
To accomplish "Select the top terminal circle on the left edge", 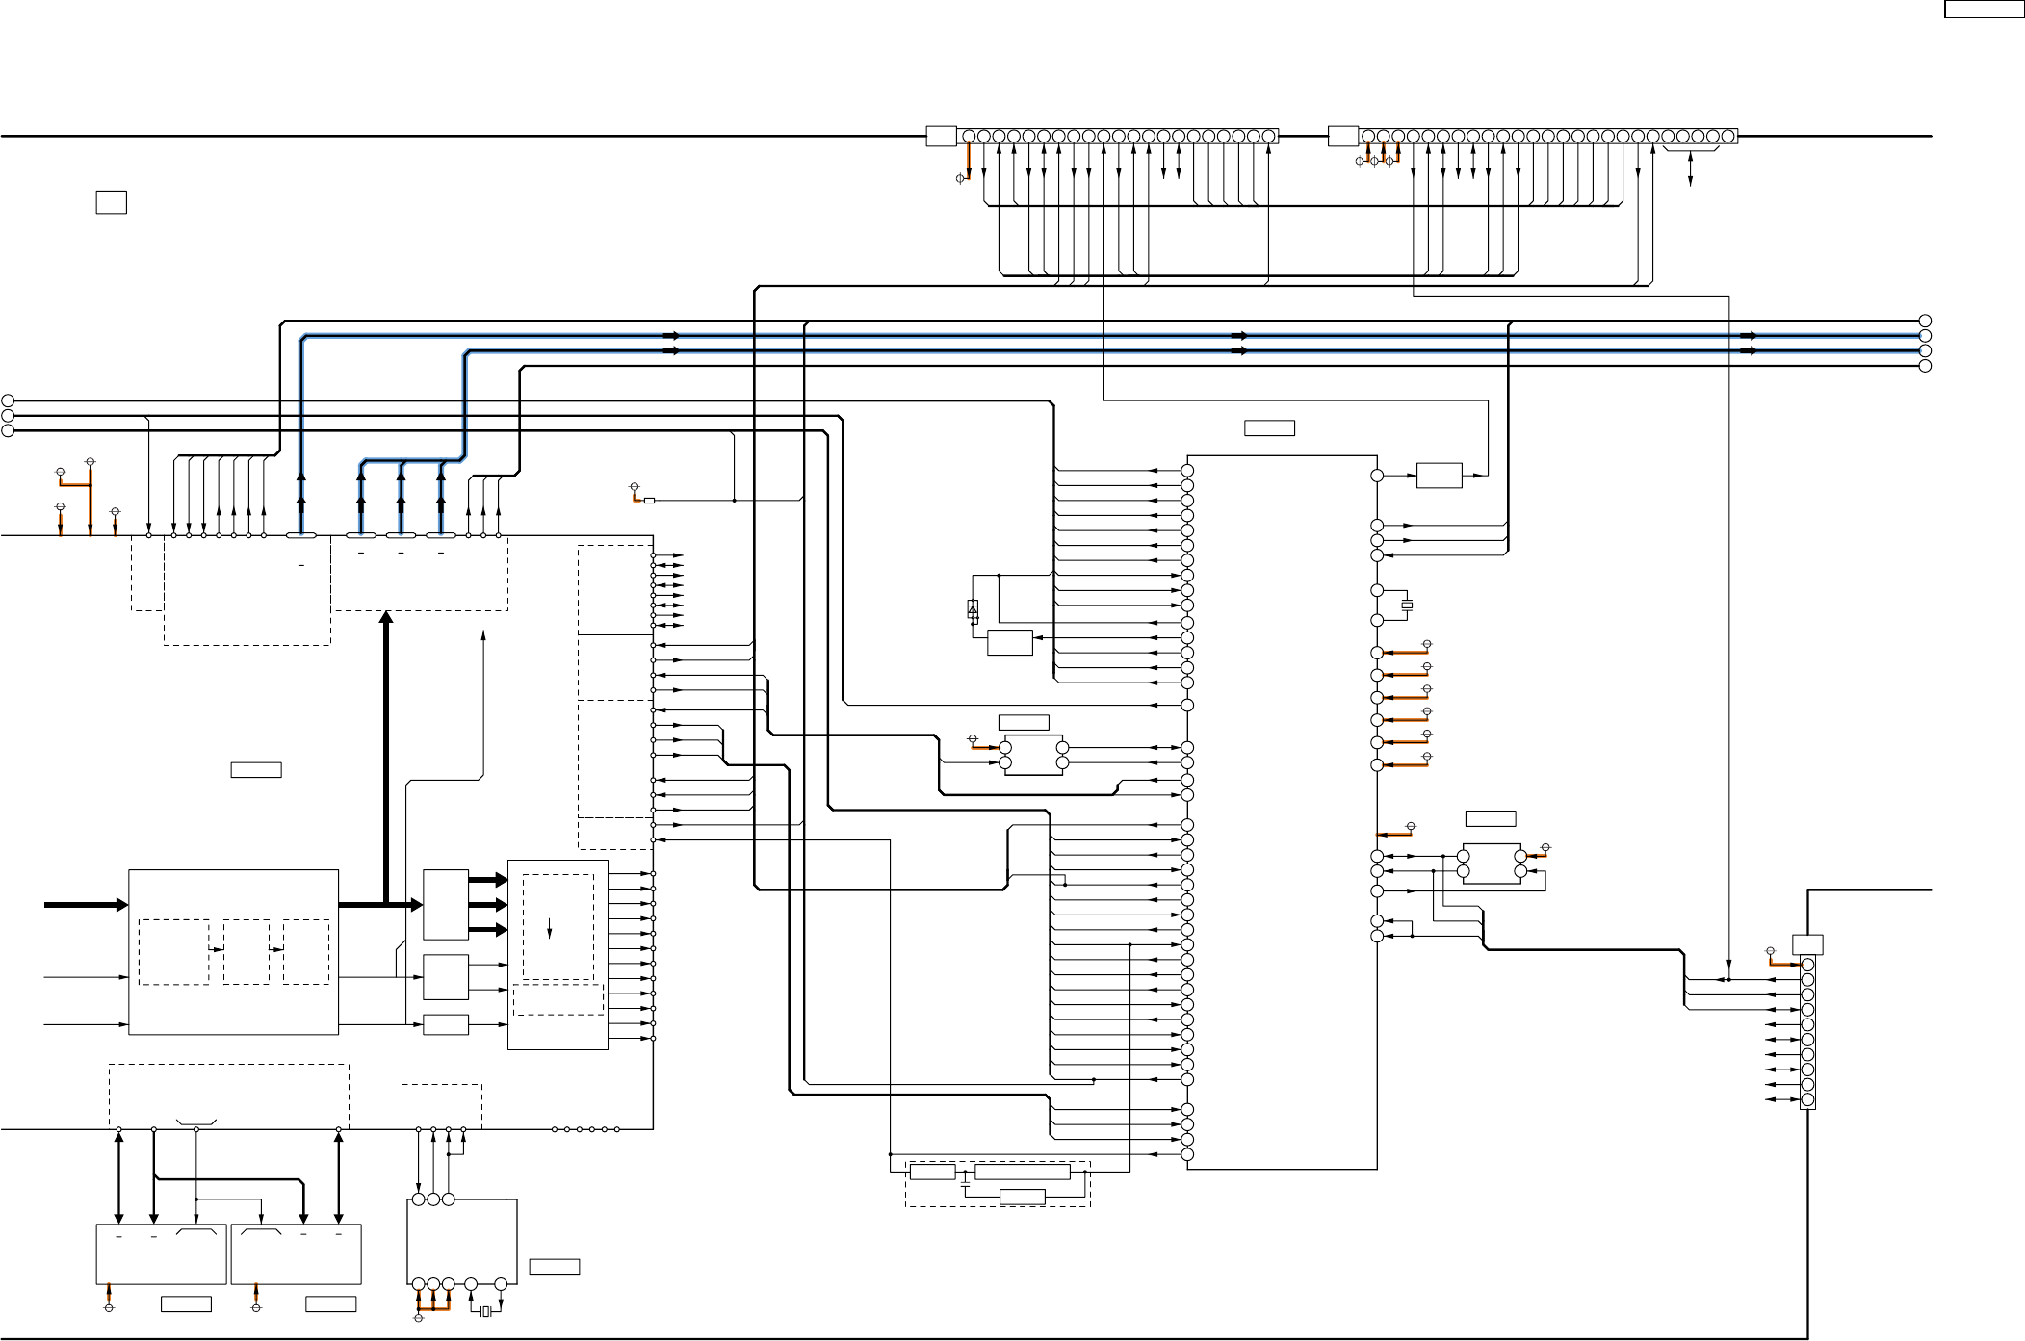I will tap(8, 400).
